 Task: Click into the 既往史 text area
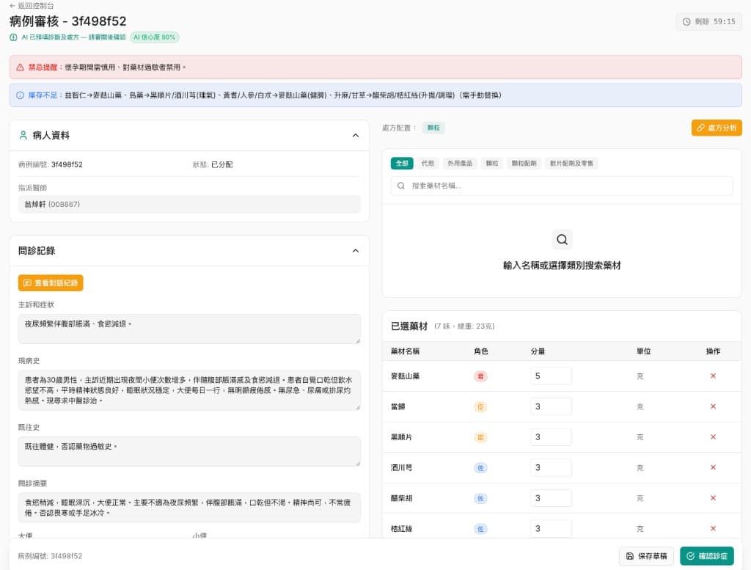coord(189,451)
